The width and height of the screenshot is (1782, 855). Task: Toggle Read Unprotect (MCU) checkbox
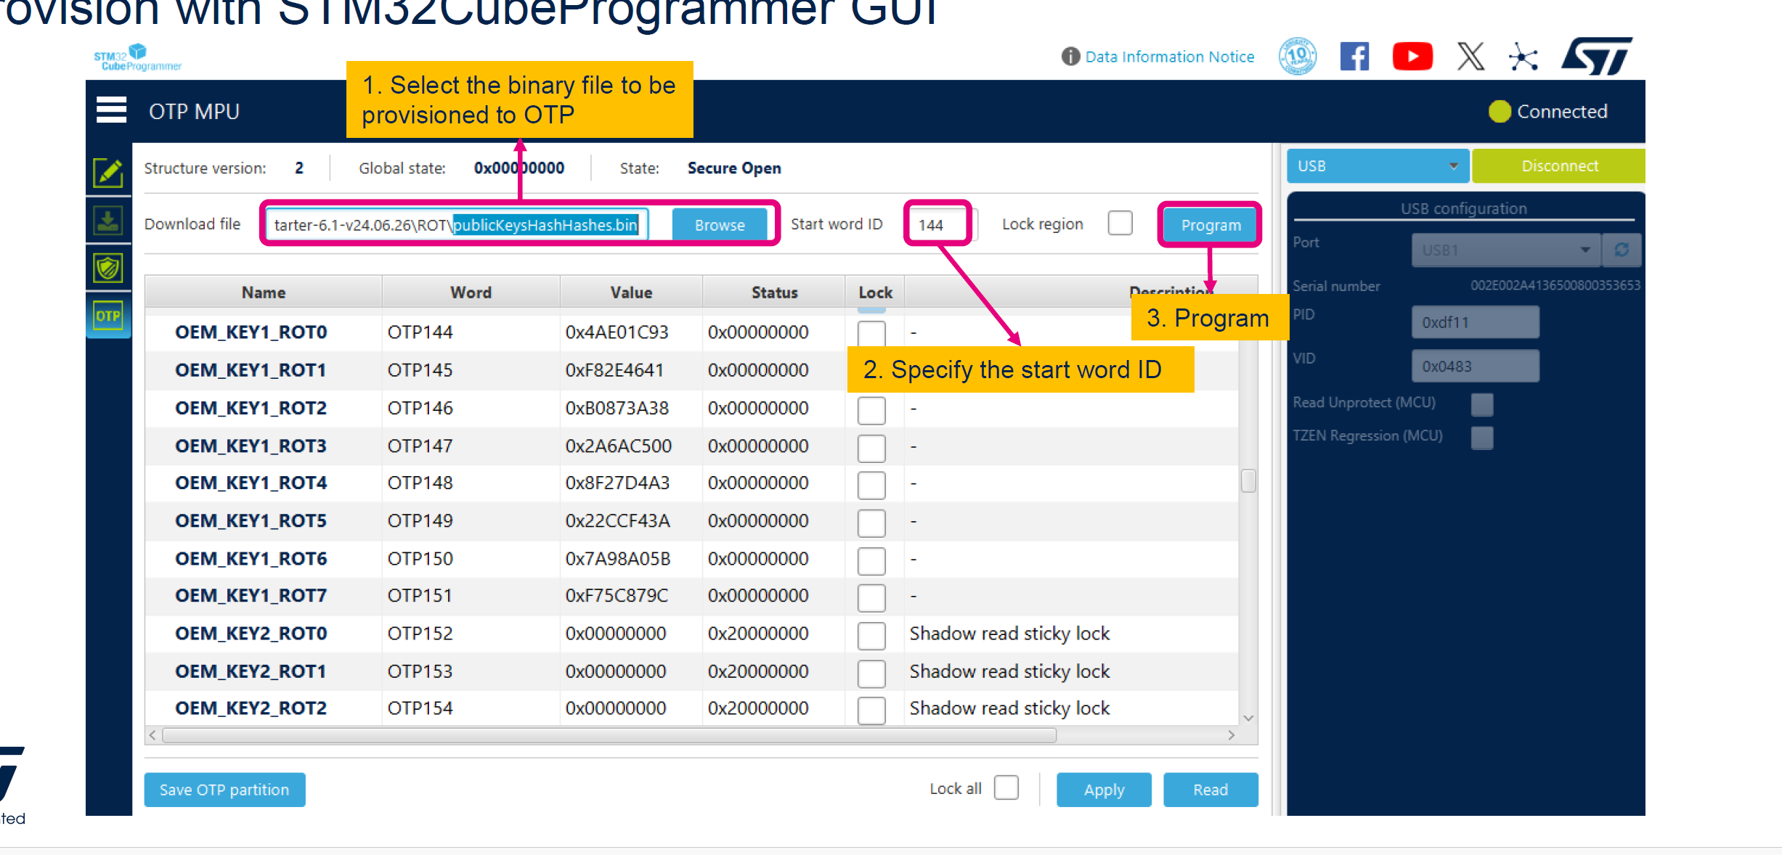[1481, 404]
